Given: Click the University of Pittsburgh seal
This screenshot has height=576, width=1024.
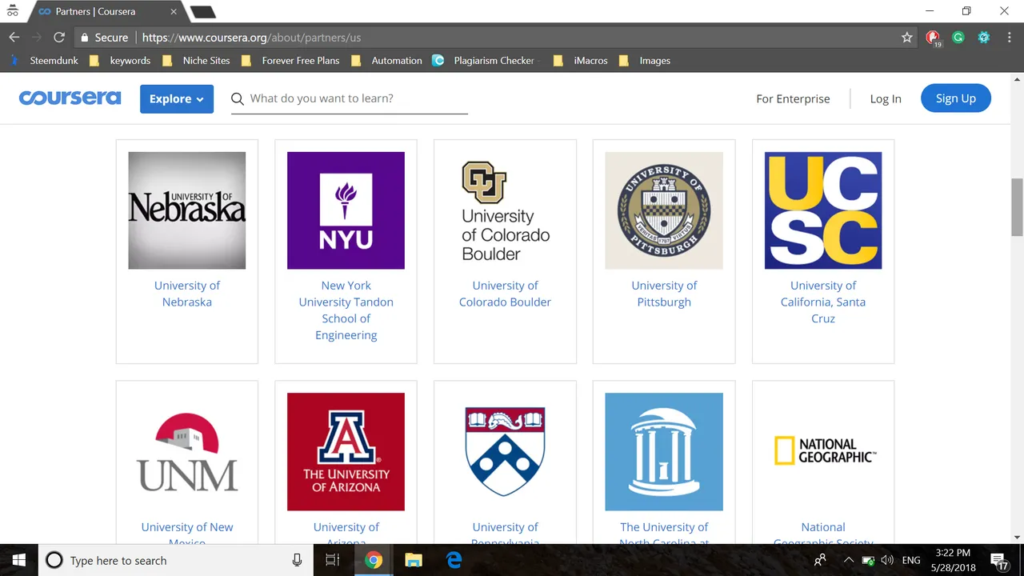Looking at the screenshot, I should [x=664, y=210].
